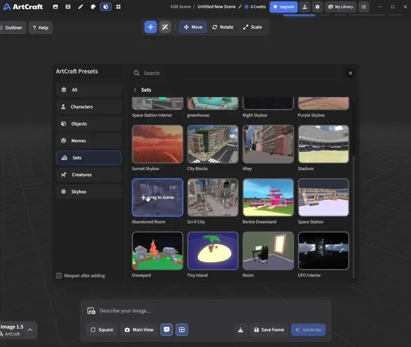
Task: Click the magic wand tool button
Action: (x=165, y=27)
